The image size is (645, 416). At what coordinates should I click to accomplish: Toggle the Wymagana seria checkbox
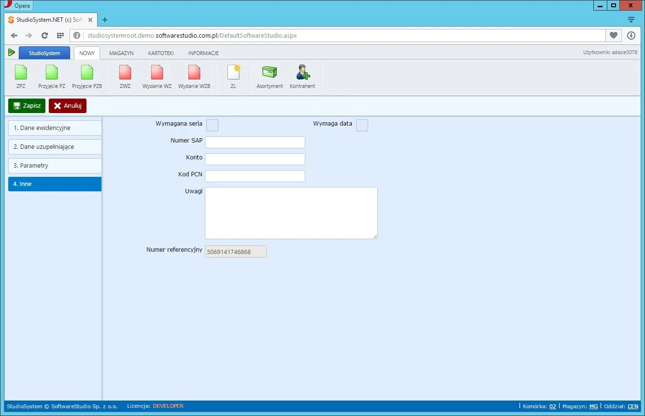pos(212,125)
